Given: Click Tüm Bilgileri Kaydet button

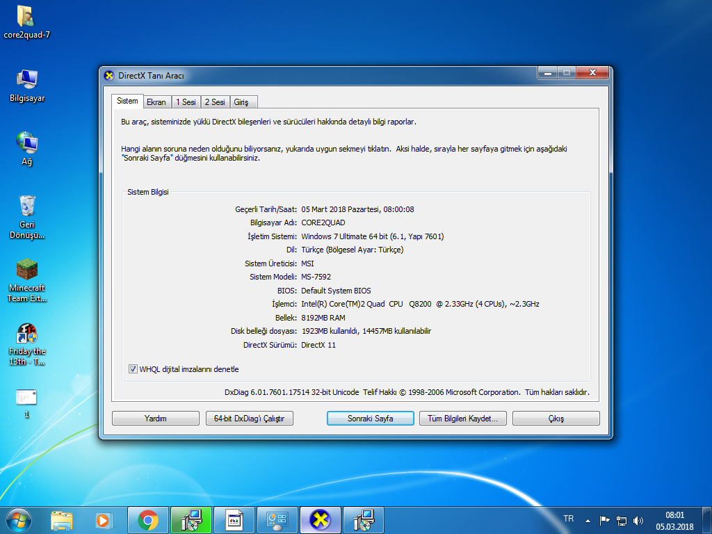Looking at the screenshot, I should (462, 418).
